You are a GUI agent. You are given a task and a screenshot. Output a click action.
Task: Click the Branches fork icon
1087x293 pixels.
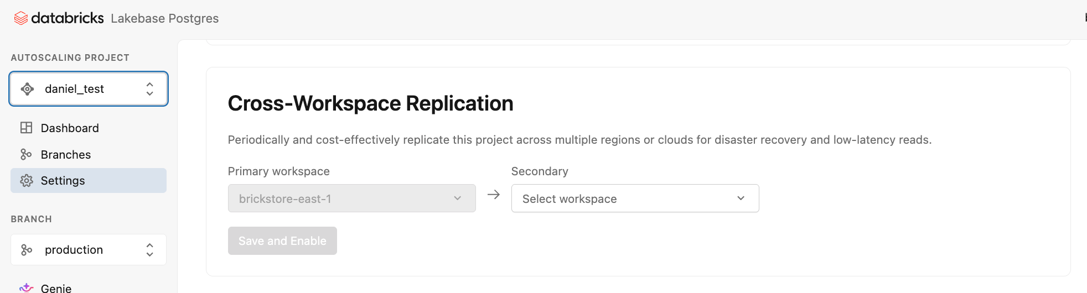point(26,154)
